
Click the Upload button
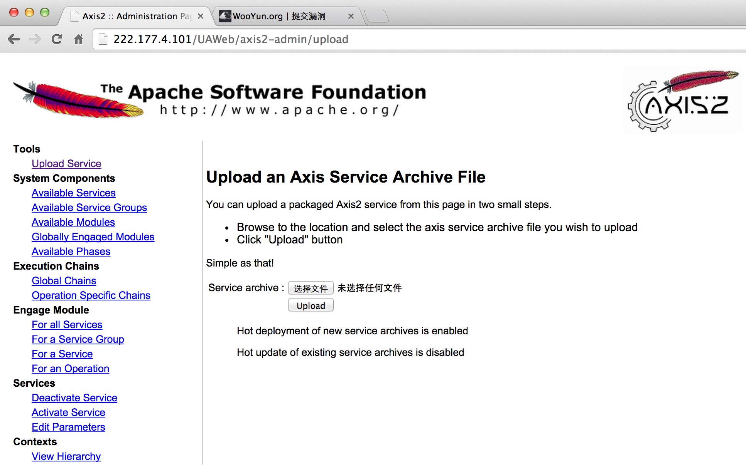(x=311, y=305)
